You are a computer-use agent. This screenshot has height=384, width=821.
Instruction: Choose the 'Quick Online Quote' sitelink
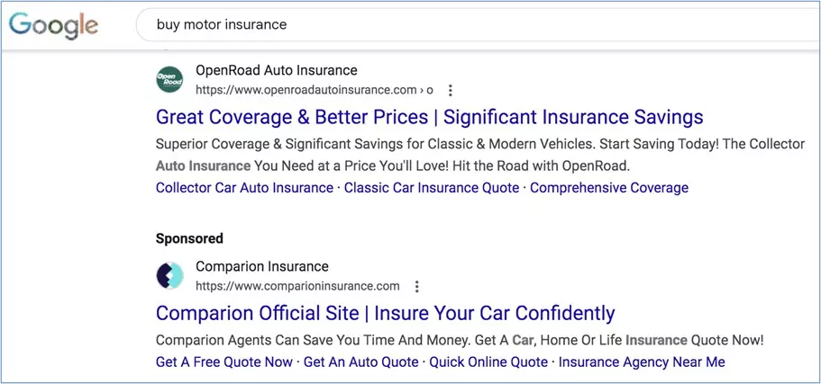point(488,362)
